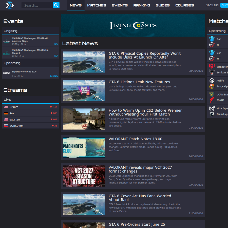
Task: Click the Besiktas eagle logo
Action: coord(212,72)
